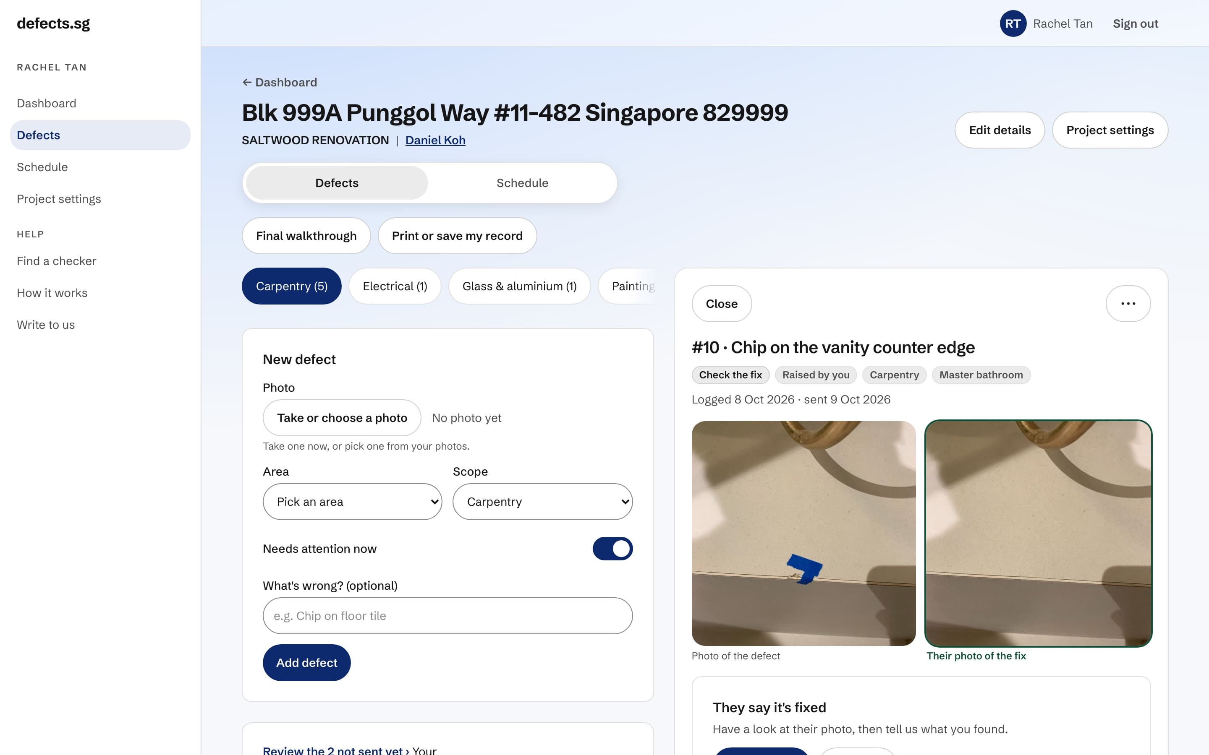The width and height of the screenshot is (1209, 755).
Task: Open their photo of the fix
Action: (1038, 533)
